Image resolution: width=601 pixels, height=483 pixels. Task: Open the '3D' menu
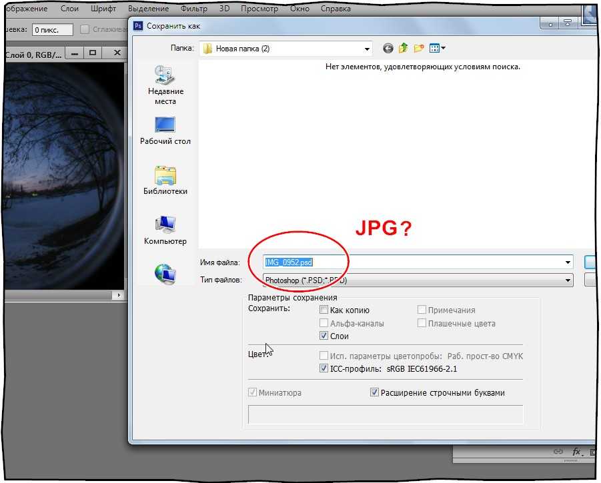coord(224,9)
